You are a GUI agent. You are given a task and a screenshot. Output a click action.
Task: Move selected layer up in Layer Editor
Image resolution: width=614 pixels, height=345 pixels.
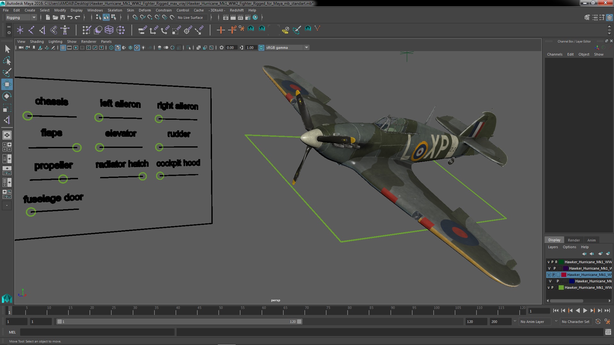tap(584, 254)
